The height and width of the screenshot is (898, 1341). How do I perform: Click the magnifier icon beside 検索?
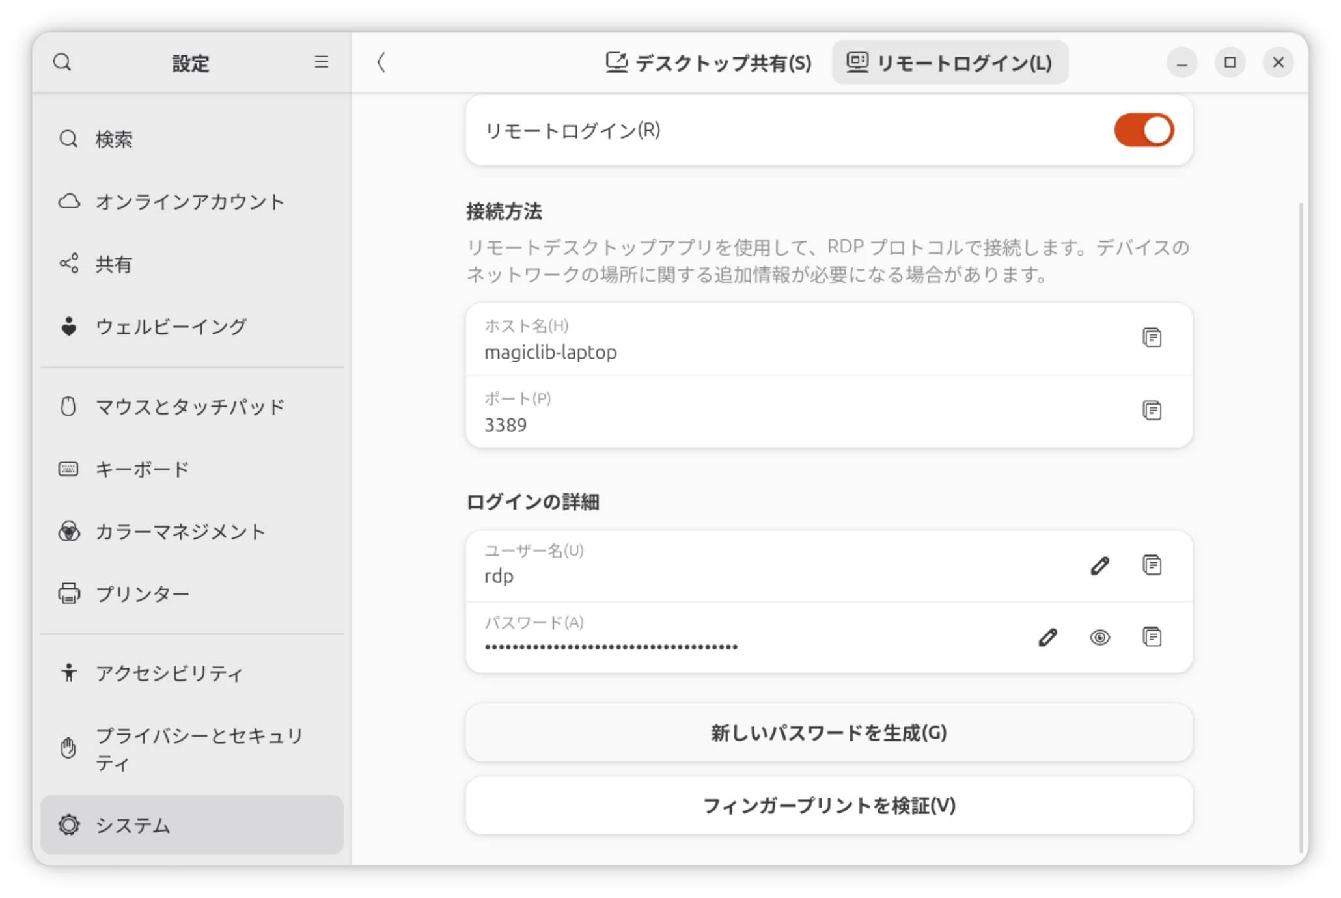pyautogui.click(x=68, y=139)
